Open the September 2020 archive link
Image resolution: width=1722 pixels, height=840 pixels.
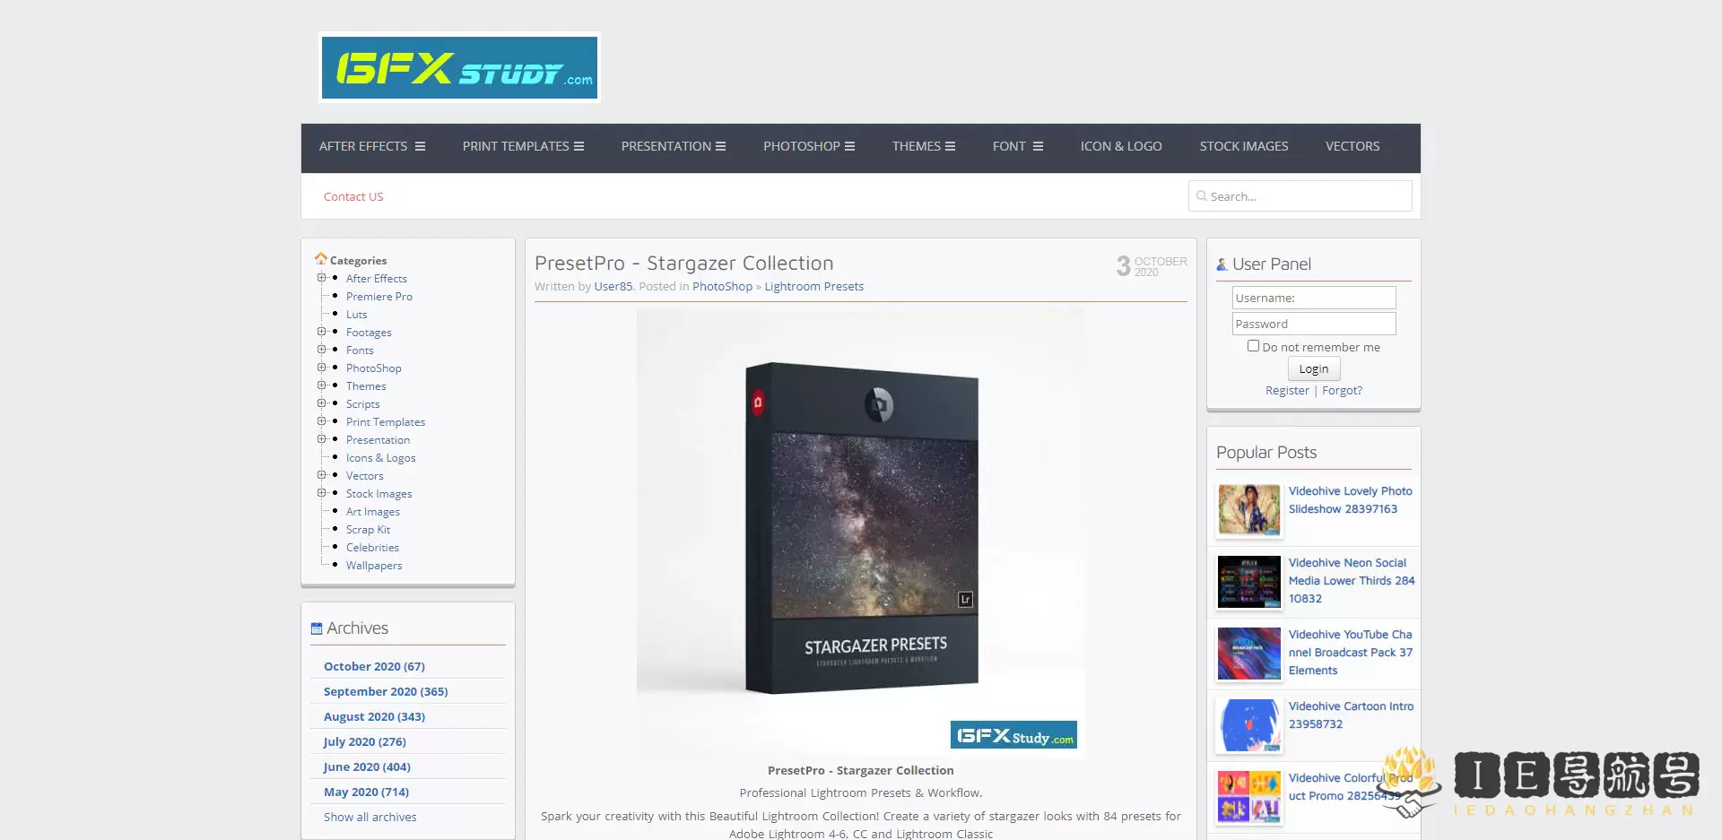coord(386,691)
